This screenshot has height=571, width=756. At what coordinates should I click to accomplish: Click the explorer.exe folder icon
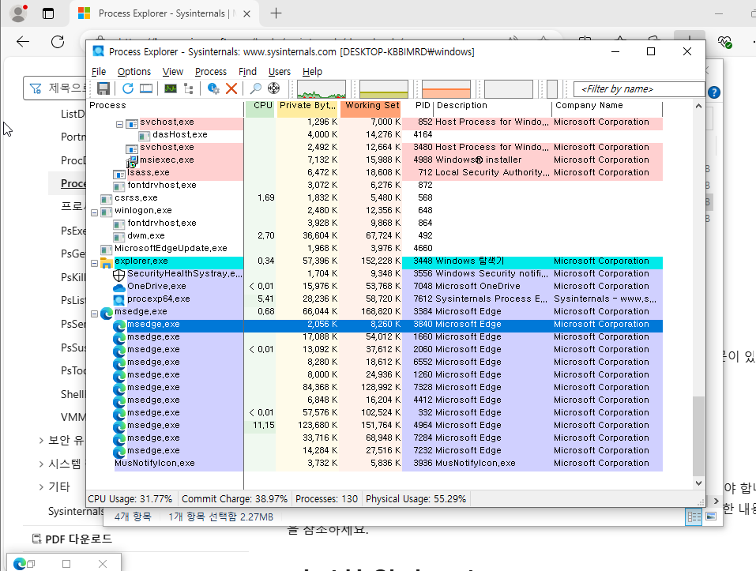[x=106, y=261]
